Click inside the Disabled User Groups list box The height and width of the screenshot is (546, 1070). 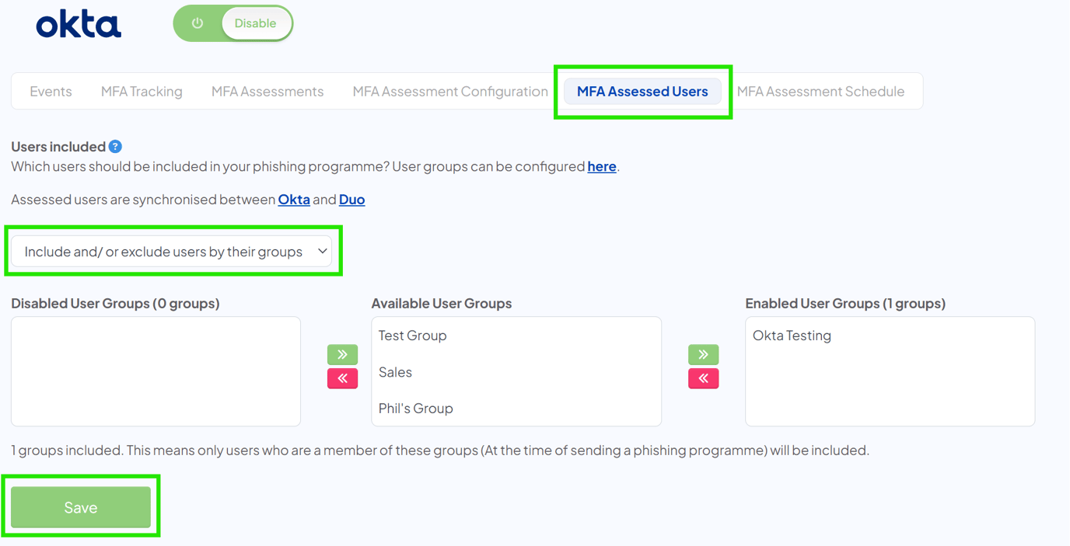click(156, 371)
